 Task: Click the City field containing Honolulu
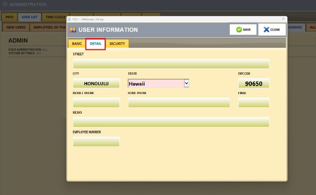click(x=97, y=83)
